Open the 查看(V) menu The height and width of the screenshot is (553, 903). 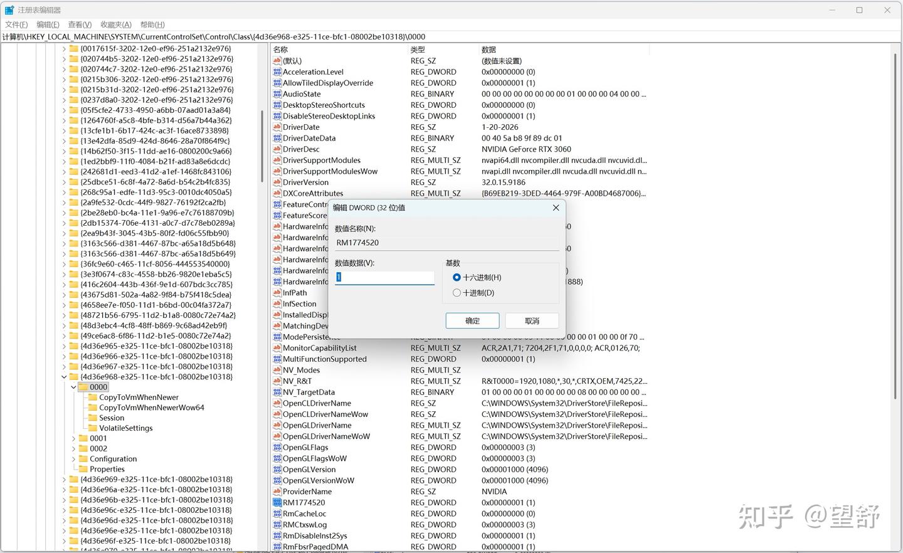click(x=80, y=24)
